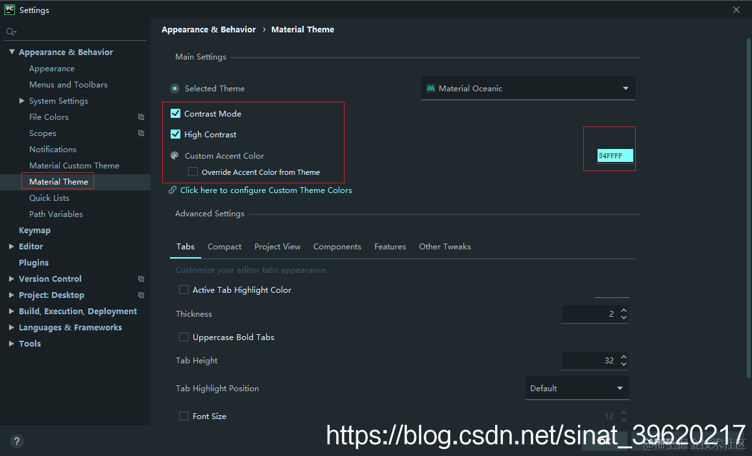Screen dimensions: 752x456
Task: Decrease Tab Height with down arrow
Action: (x=624, y=365)
